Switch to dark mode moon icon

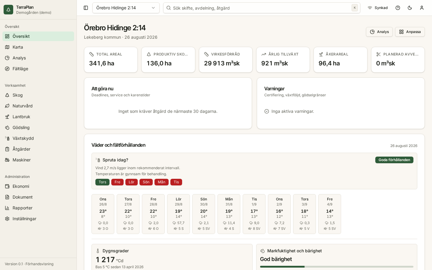tap(410, 8)
